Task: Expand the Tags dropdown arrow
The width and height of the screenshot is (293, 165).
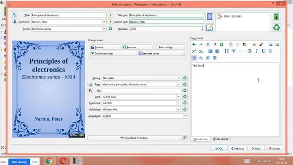Action: click(x=179, y=84)
